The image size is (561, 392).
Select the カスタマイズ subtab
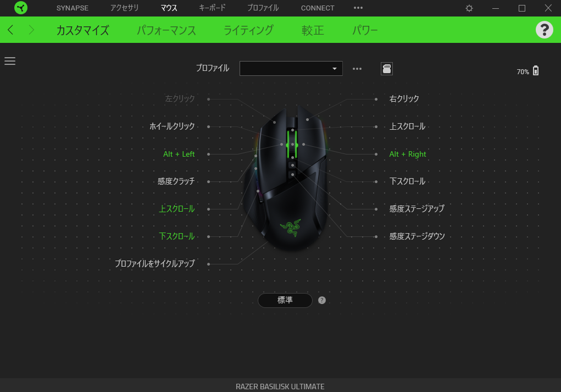pyautogui.click(x=82, y=30)
